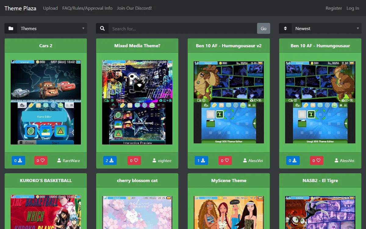Open the KUROKO'S BASKETBALL preview thumbnail
Screen dimensions: 366x229
coord(46,212)
